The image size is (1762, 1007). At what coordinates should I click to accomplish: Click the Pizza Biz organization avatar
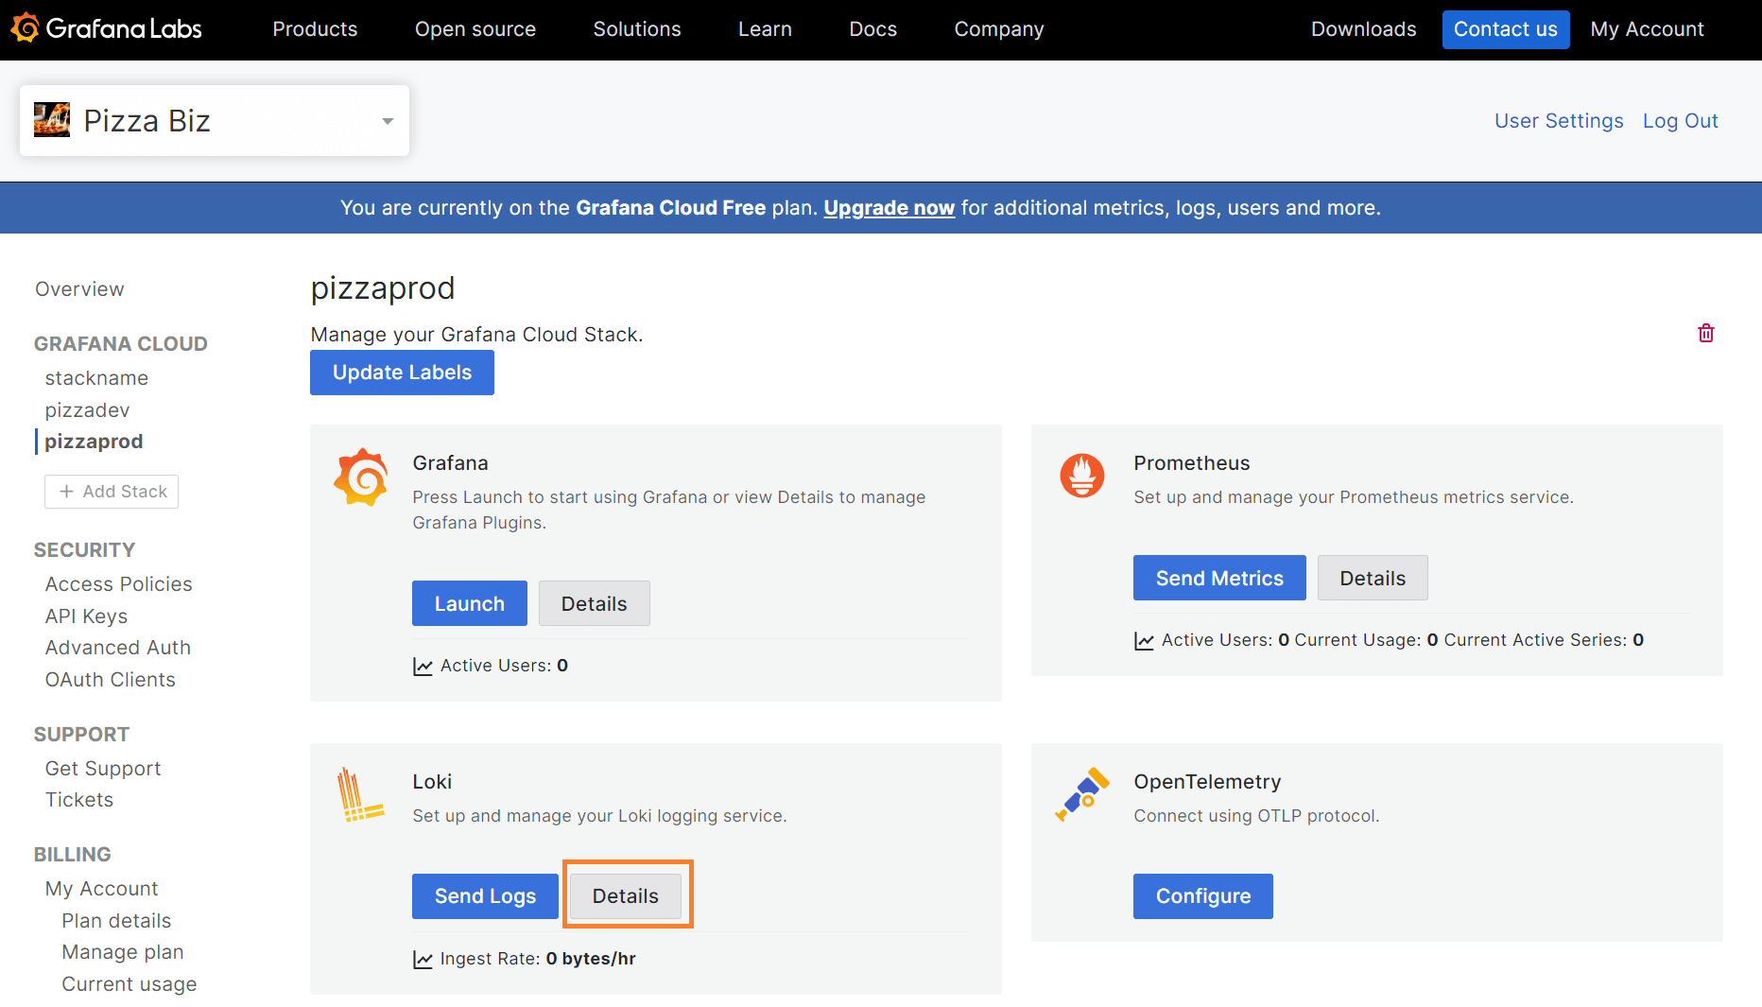52,120
